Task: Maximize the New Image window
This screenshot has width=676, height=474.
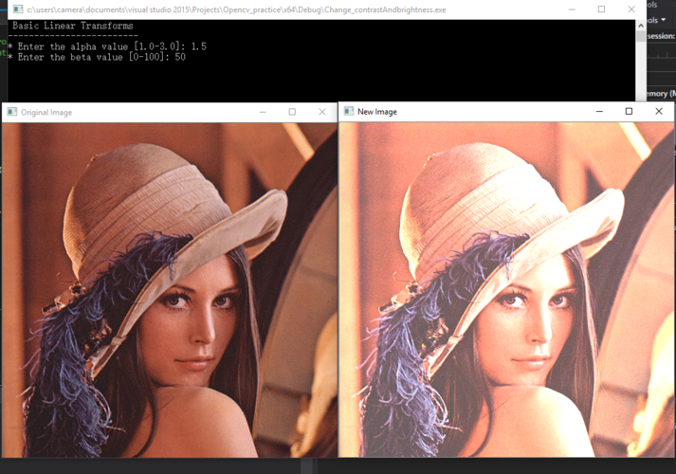Action: 629,111
